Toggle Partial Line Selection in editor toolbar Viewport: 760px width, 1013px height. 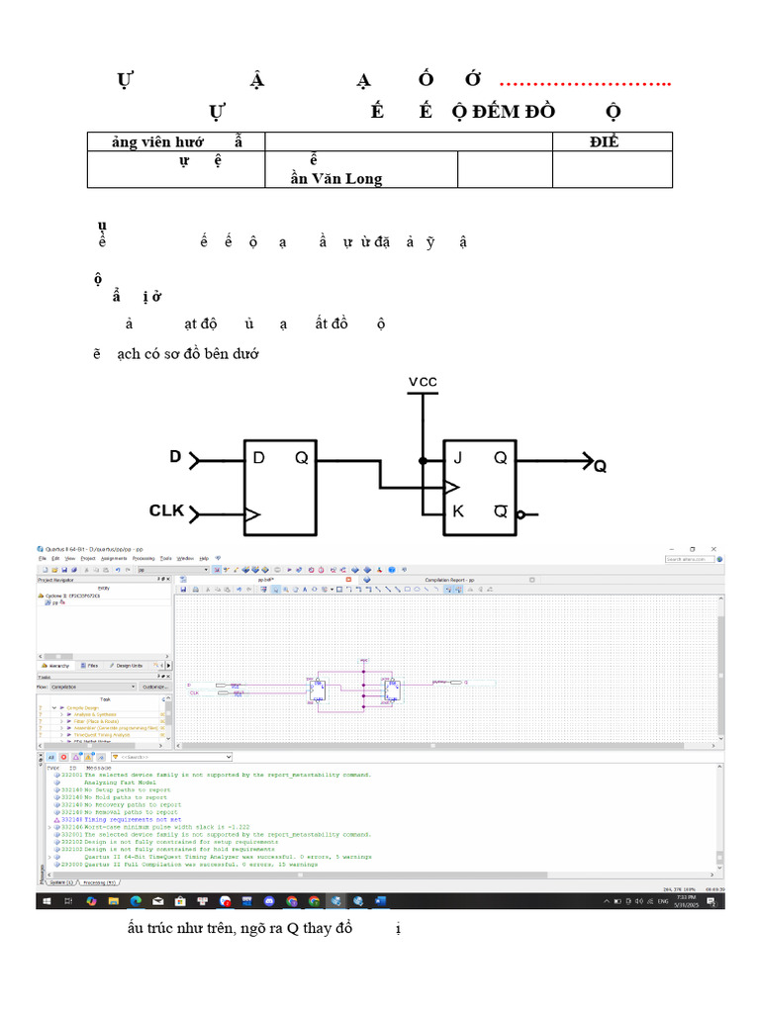[x=459, y=590]
